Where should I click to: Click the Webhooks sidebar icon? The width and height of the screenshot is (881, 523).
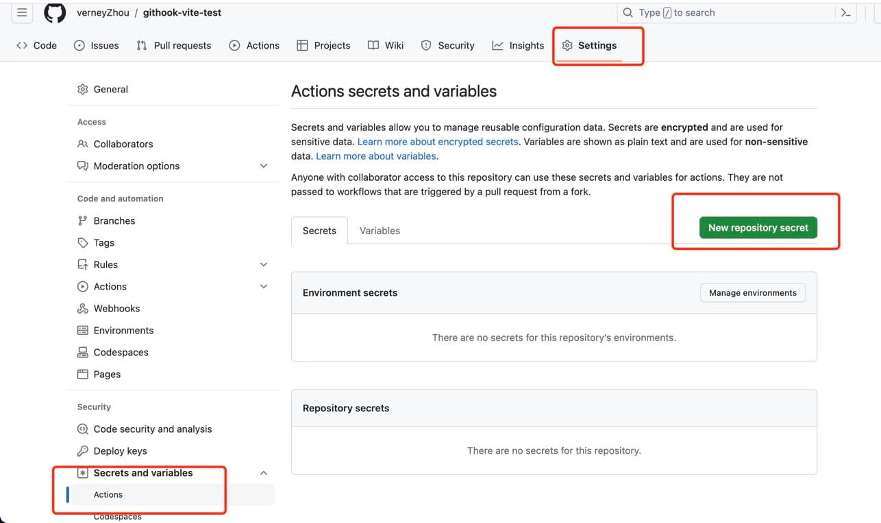83,309
